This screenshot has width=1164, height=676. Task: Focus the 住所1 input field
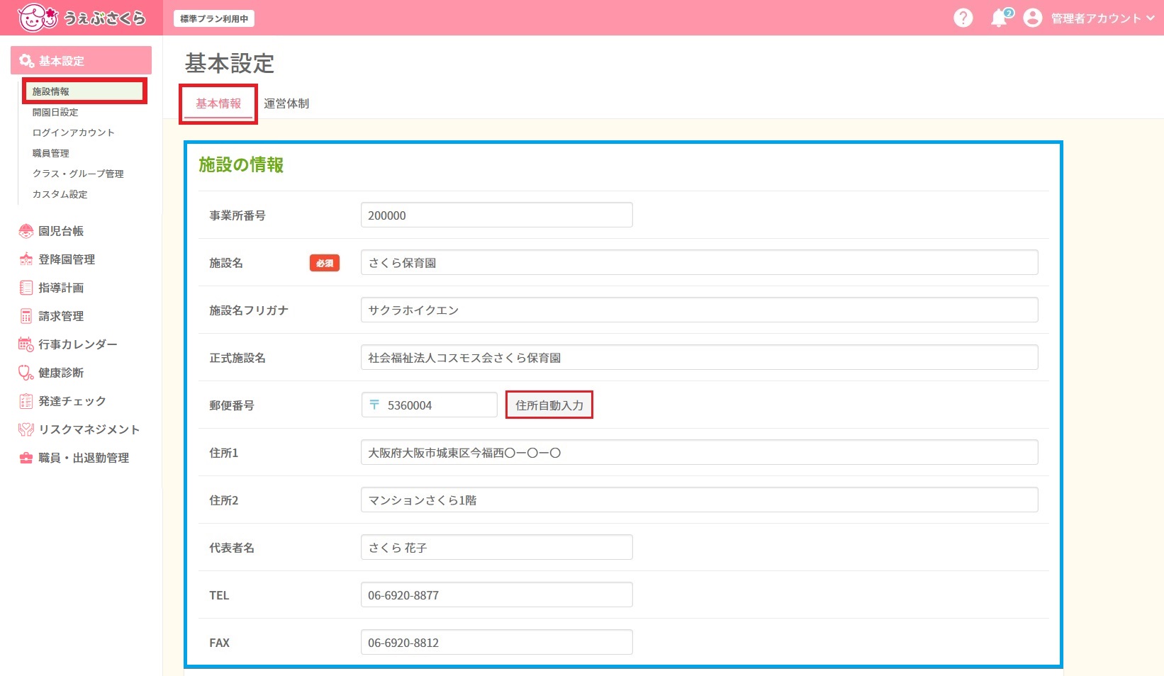click(x=700, y=453)
